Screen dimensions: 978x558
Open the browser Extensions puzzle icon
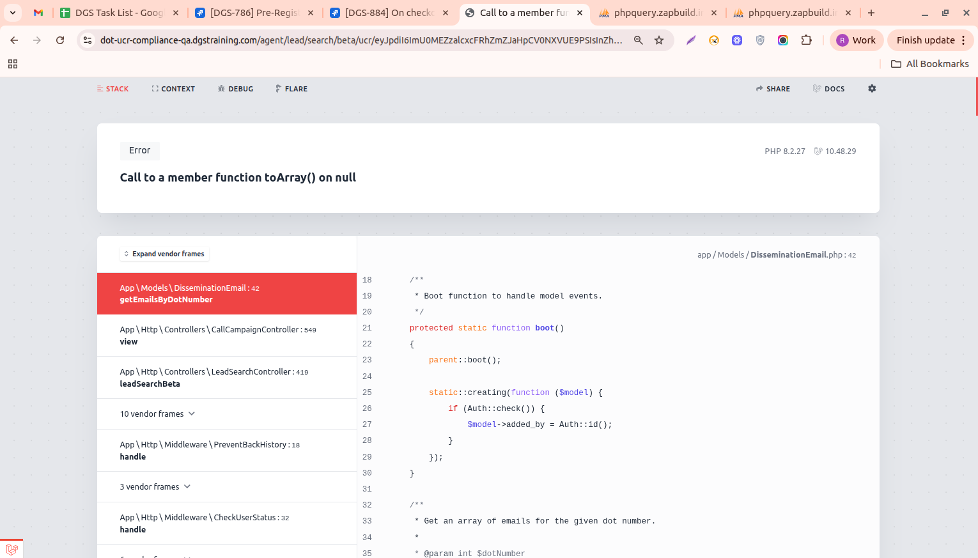(806, 40)
